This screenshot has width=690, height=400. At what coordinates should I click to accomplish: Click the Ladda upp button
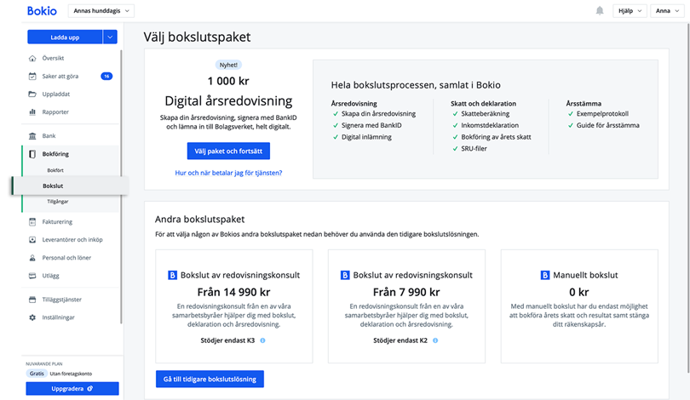coord(65,37)
